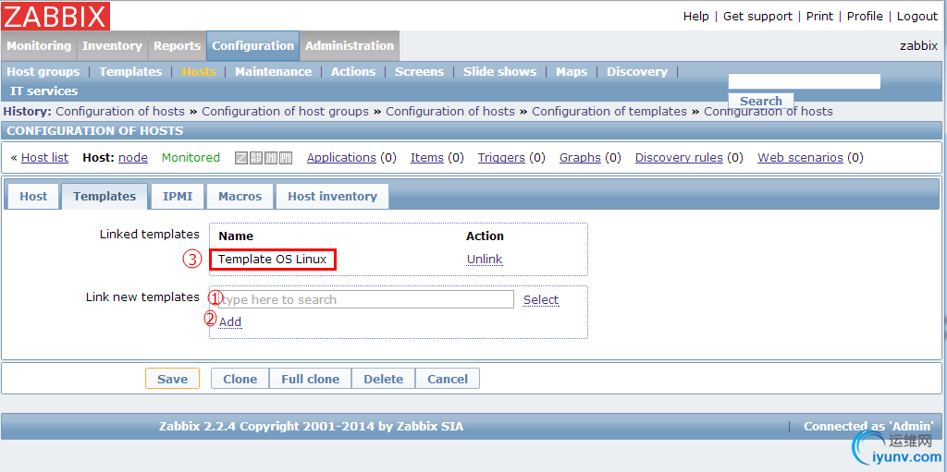Open history Configuration of templates
The image size is (947, 472).
pos(609,111)
